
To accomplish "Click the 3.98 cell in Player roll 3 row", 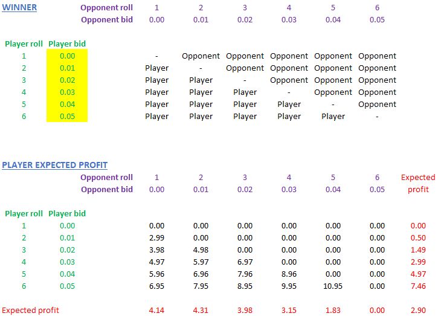I will [x=156, y=250].
